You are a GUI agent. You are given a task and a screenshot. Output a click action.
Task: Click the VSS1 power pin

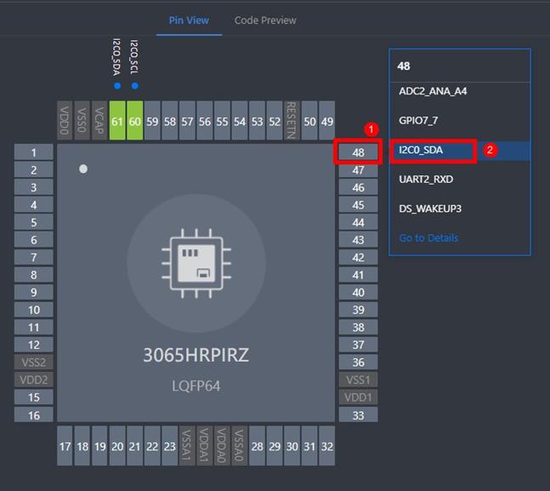click(358, 380)
